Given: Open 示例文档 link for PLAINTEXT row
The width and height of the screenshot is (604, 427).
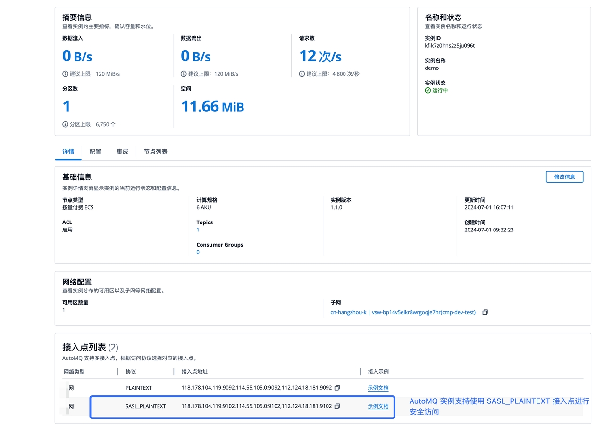Looking at the screenshot, I should (x=378, y=388).
